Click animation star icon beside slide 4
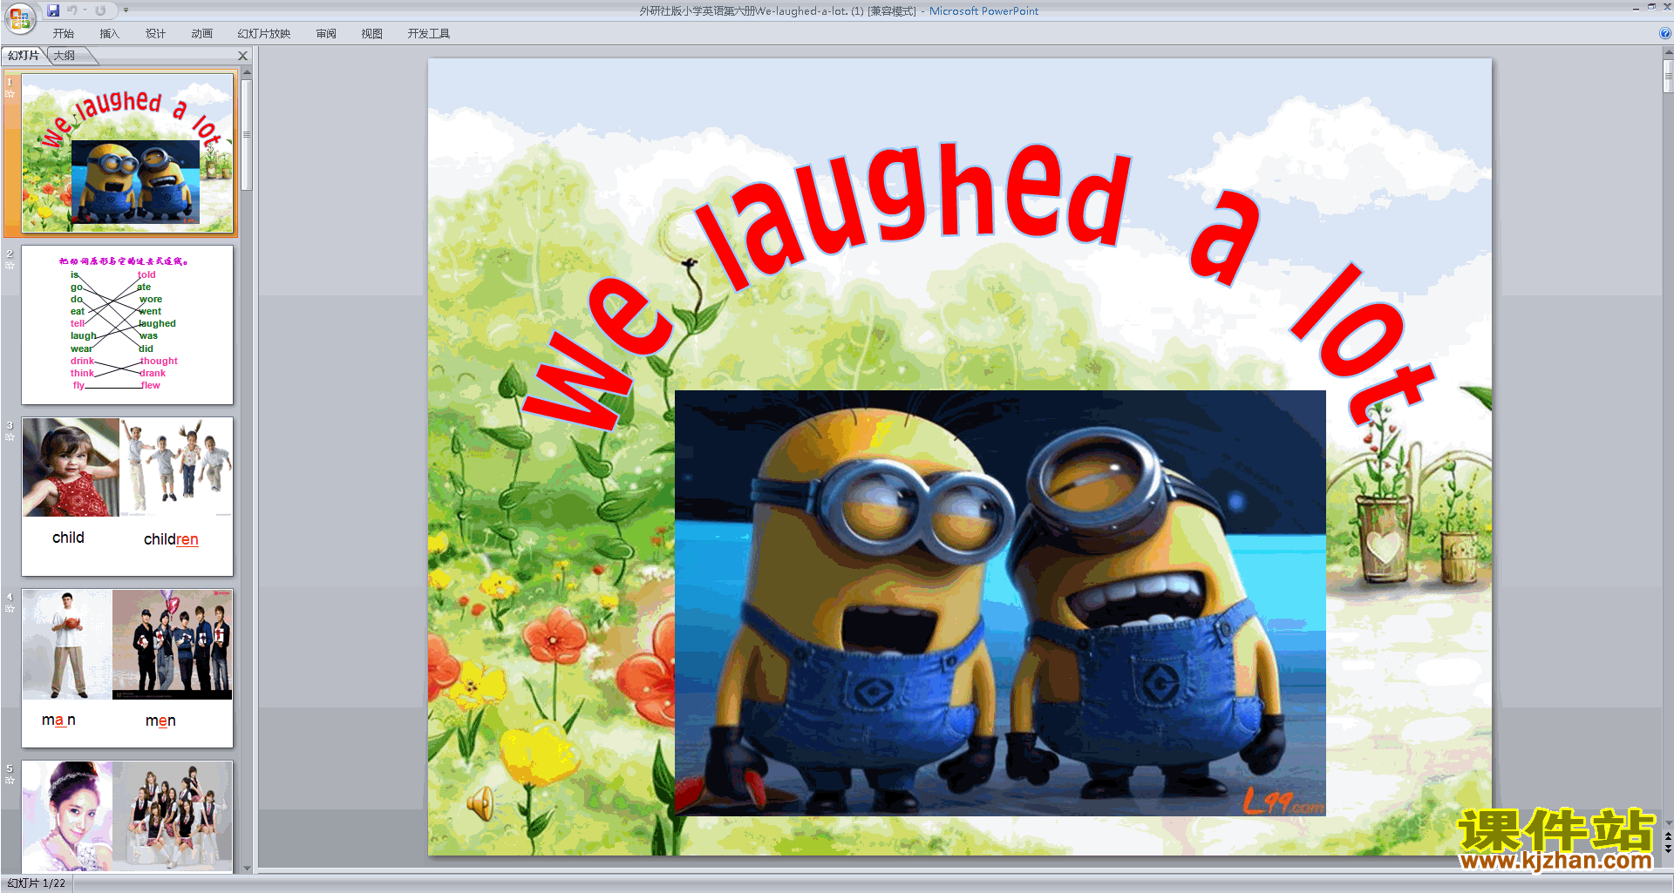 [10, 609]
